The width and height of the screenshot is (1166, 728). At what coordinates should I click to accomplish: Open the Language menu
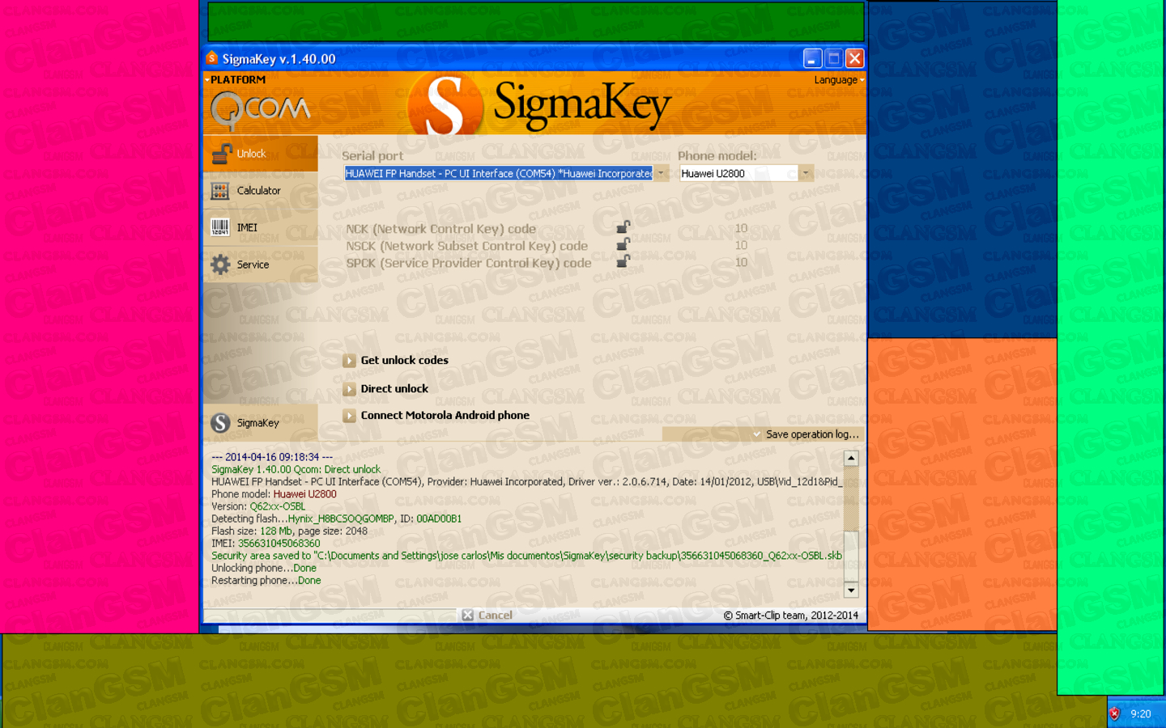839,80
